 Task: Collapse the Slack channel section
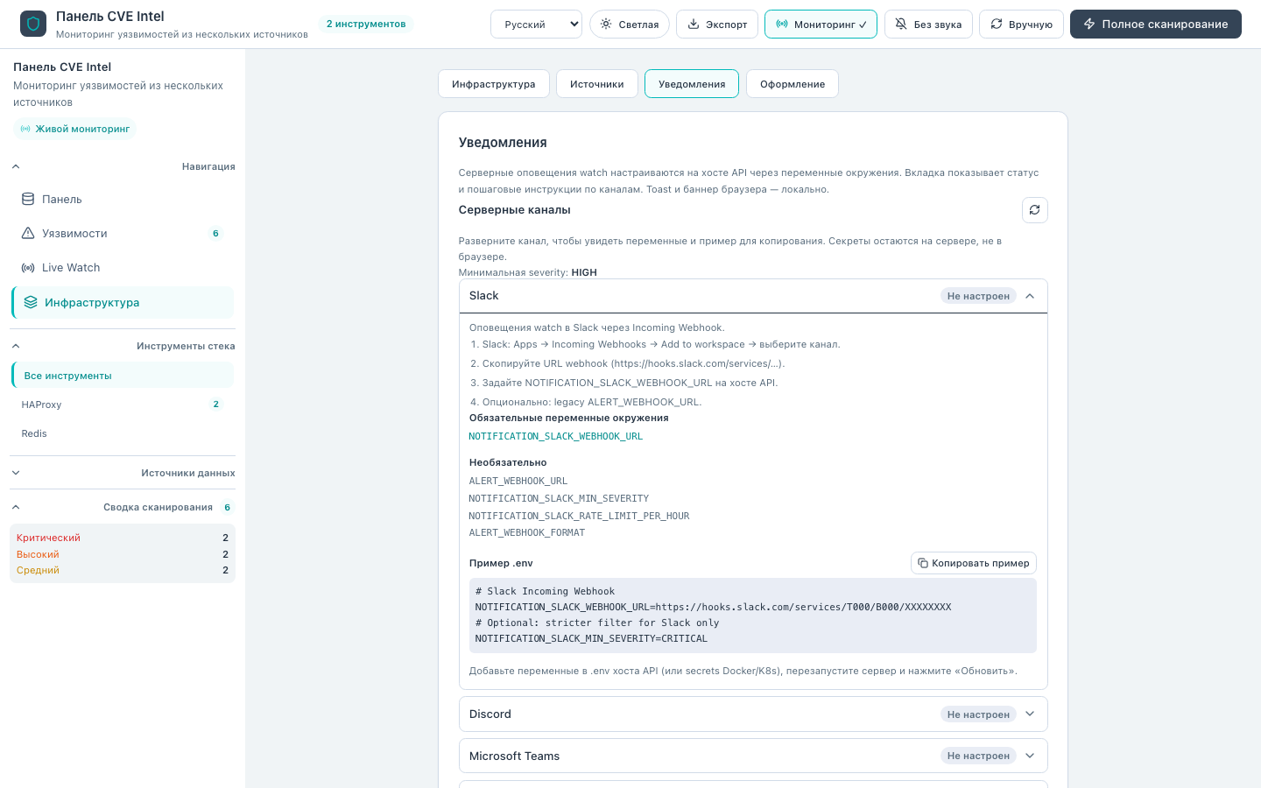tap(753, 296)
